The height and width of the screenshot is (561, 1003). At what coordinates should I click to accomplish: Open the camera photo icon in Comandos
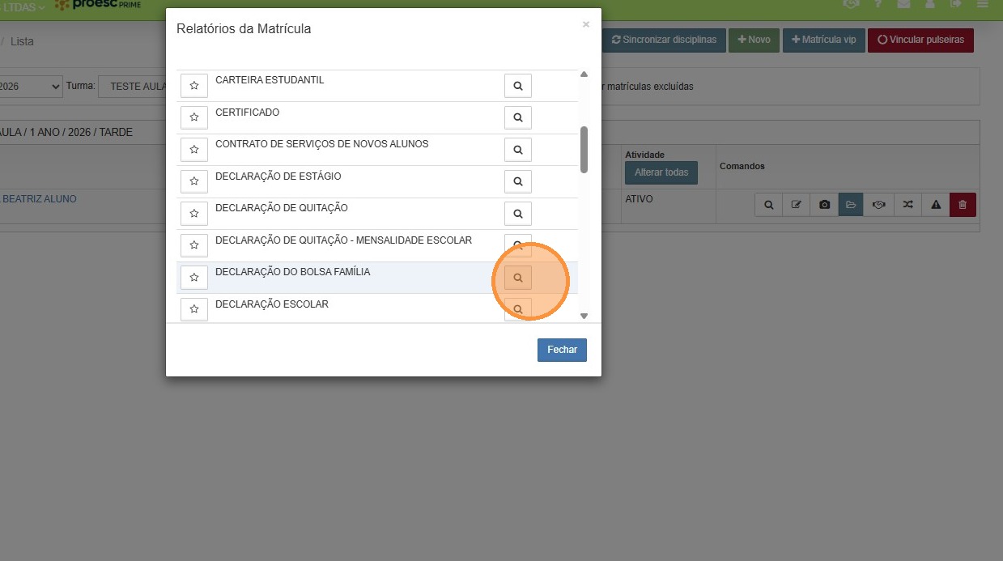point(824,205)
